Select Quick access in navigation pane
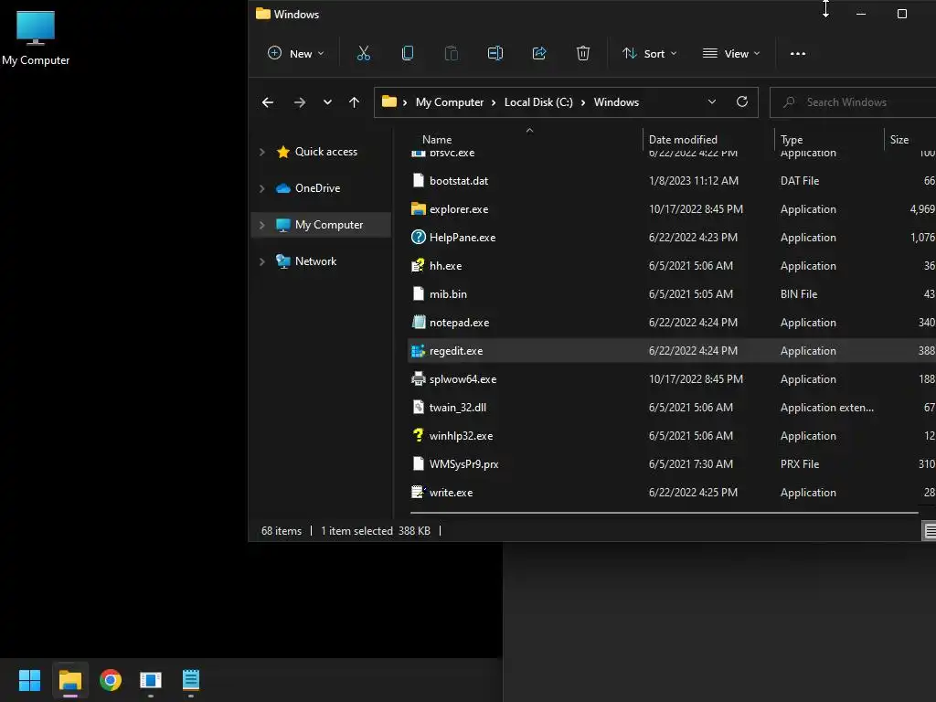Image resolution: width=936 pixels, height=702 pixels. point(326,152)
